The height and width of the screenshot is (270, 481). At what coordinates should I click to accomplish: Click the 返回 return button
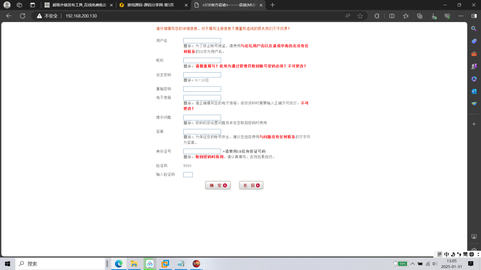[x=251, y=185]
